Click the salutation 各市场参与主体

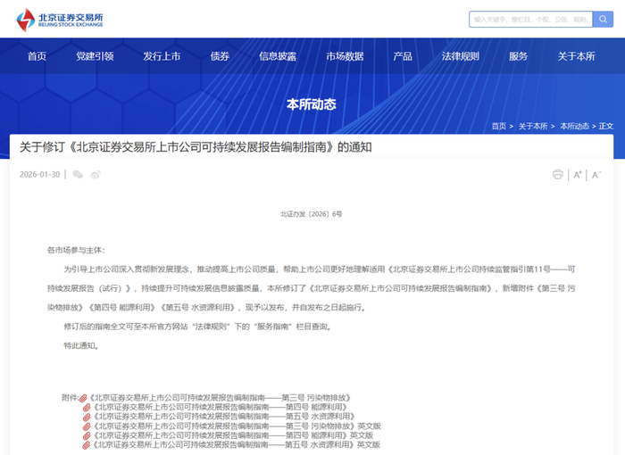click(76, 250)
